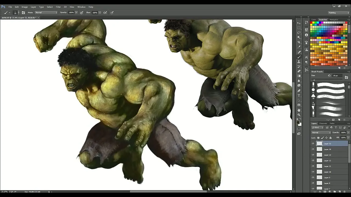The image size is (351, 197).
Task: Click the Zoom tool
Action: [x=299, y=115]
